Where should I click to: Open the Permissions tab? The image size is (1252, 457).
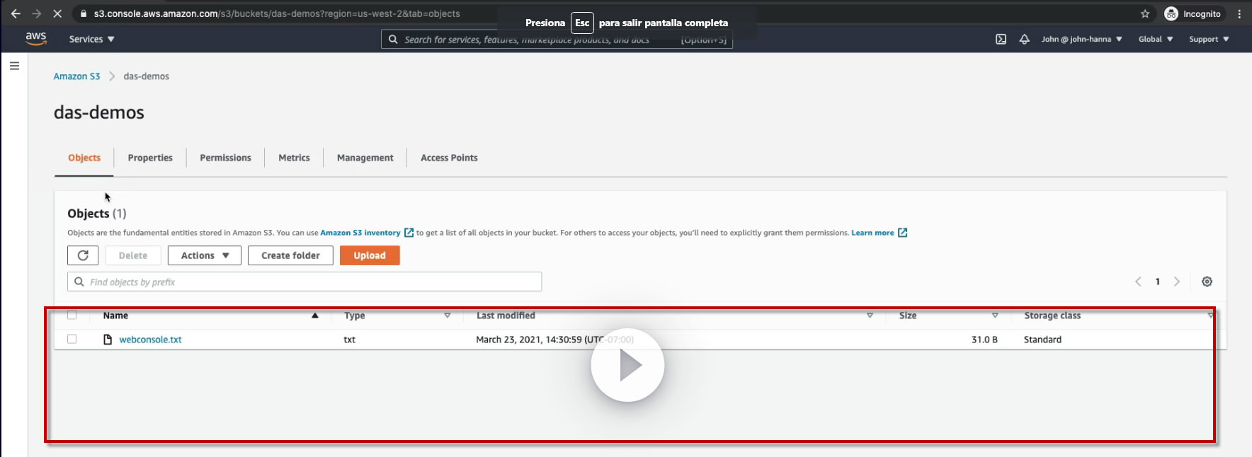pyautogui.click(x=225, y=158)
